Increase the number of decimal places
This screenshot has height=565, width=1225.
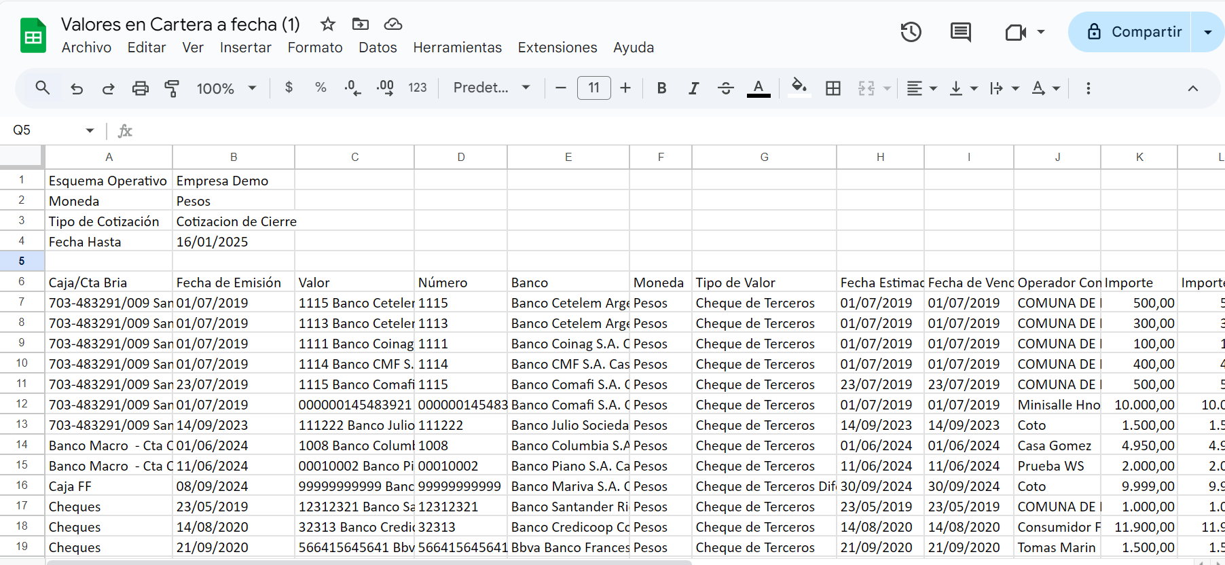tap(385, 88)
